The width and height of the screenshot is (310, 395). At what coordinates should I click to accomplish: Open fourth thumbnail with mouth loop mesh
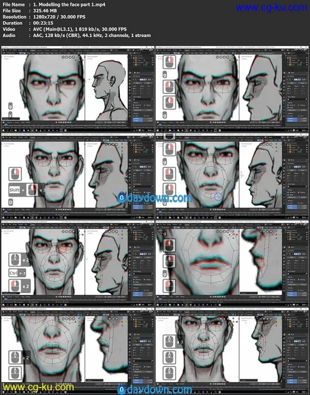tap(232, 177)
